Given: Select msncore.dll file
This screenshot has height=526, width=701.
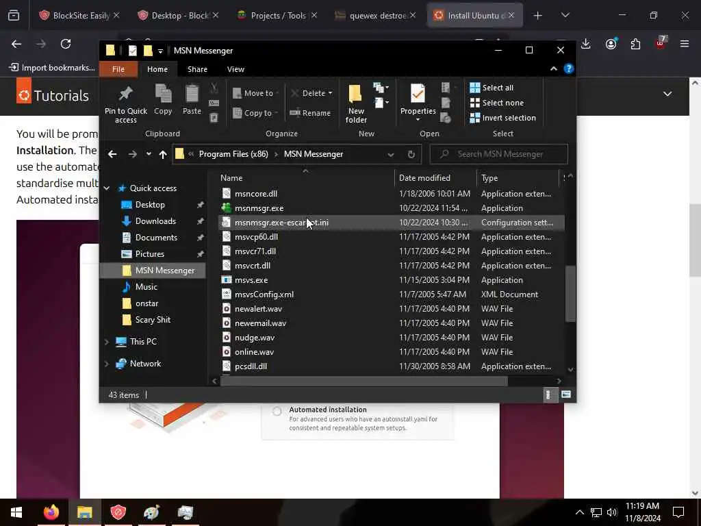Looking at the screenshot, I should point(256,194).
